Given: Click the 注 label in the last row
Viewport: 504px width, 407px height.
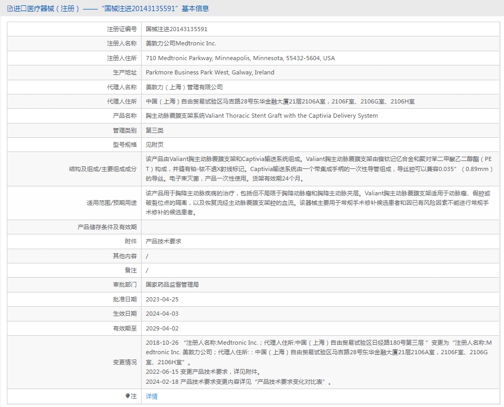Looking at the screenshot, I should 134,396.
